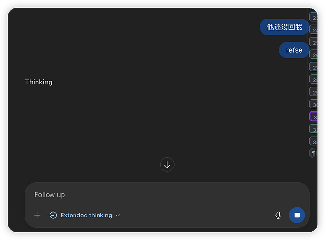This screenshot has width=325, height=240.
Task: Go to message marker 33
Action: [313, 141]
